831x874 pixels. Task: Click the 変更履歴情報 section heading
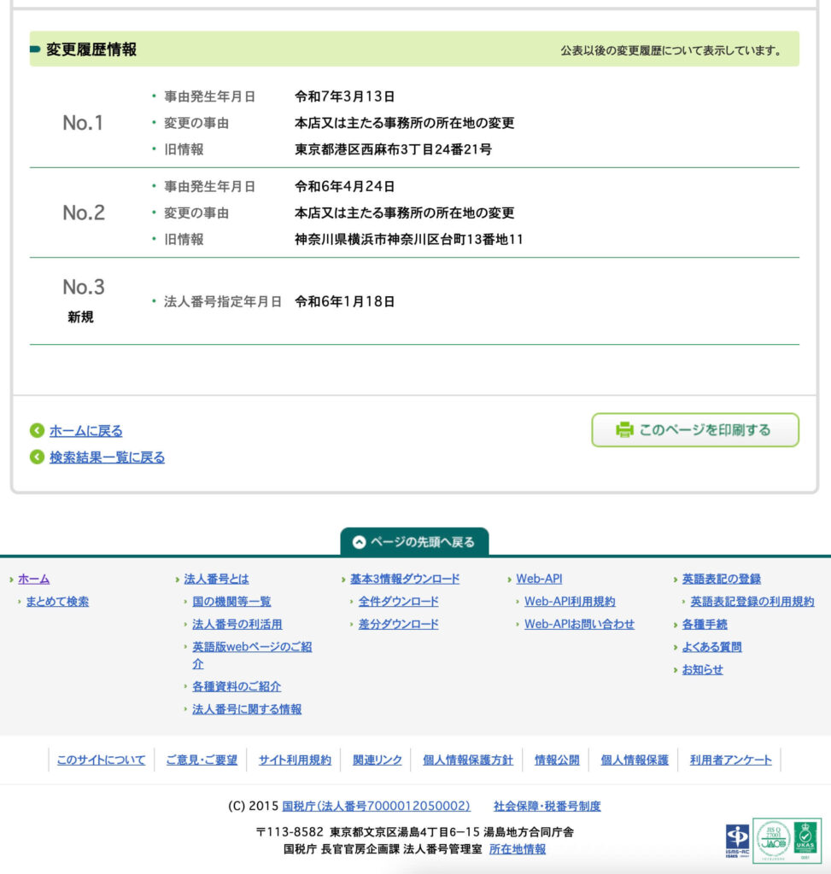tap(91, 50)
